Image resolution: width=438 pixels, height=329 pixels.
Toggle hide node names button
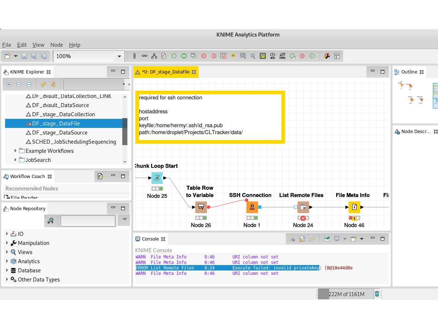click(283, 56)
